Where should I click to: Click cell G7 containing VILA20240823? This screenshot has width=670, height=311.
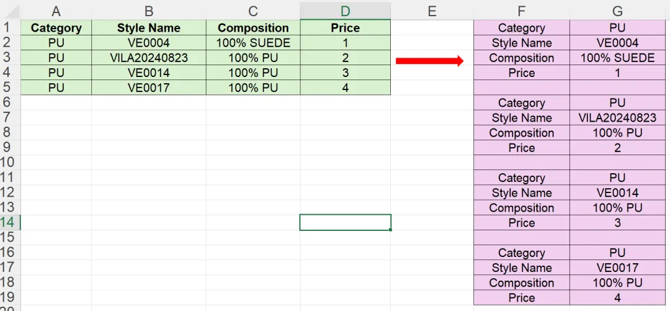point(617,118)
